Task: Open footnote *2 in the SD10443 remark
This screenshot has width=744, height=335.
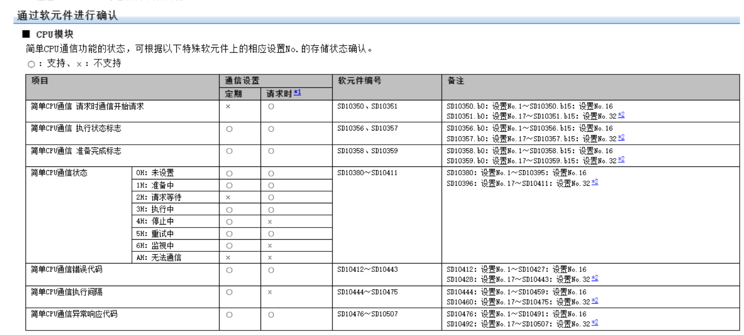Action: click(594, 279)
